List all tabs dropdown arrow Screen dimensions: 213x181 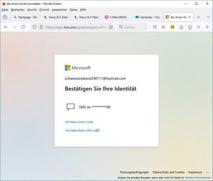(208, 17)
